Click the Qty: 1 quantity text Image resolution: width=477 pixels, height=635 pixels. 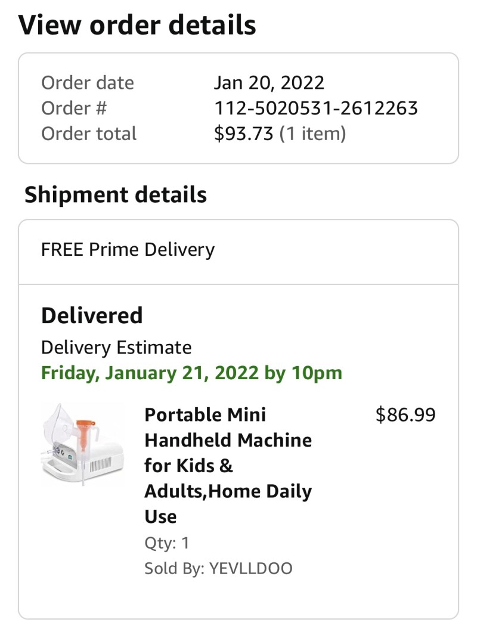[167, 543]
